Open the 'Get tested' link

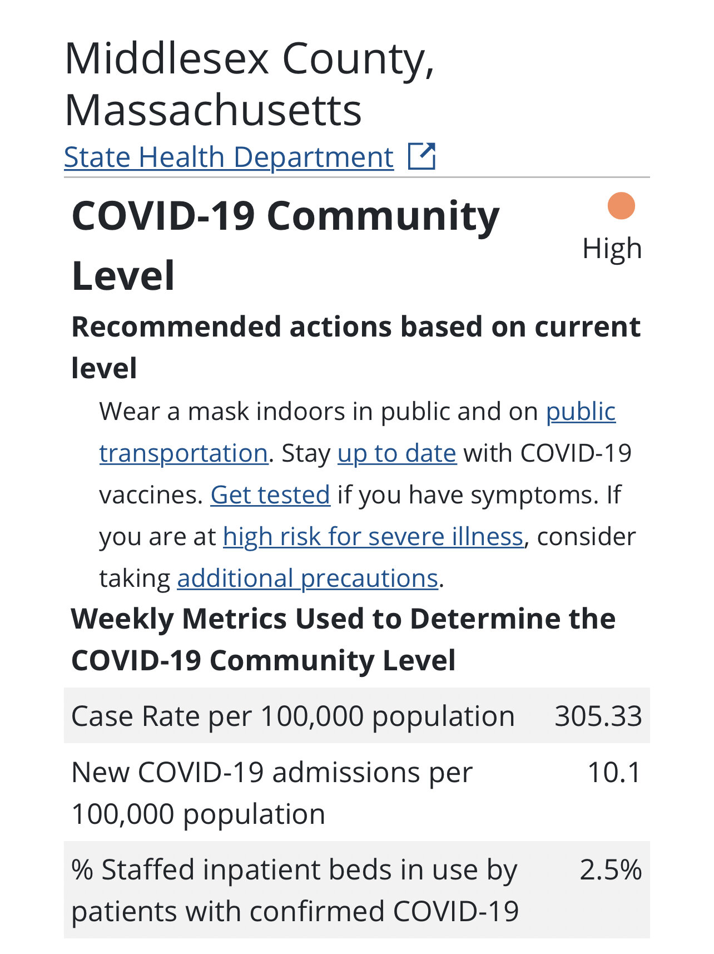pyautogui.click(x=270, y=495)
